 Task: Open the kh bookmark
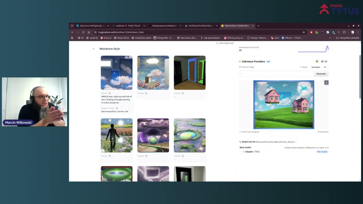pyautogui.click(x=81, y=38)
